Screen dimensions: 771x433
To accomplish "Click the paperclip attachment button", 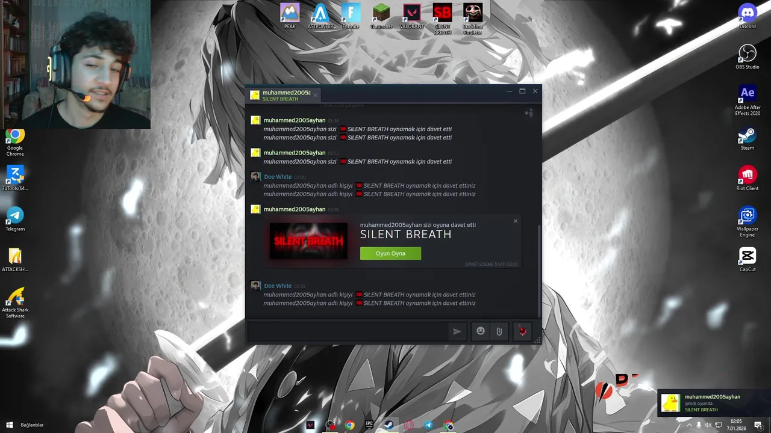I will pyautogui.click(x=499, y=331).
